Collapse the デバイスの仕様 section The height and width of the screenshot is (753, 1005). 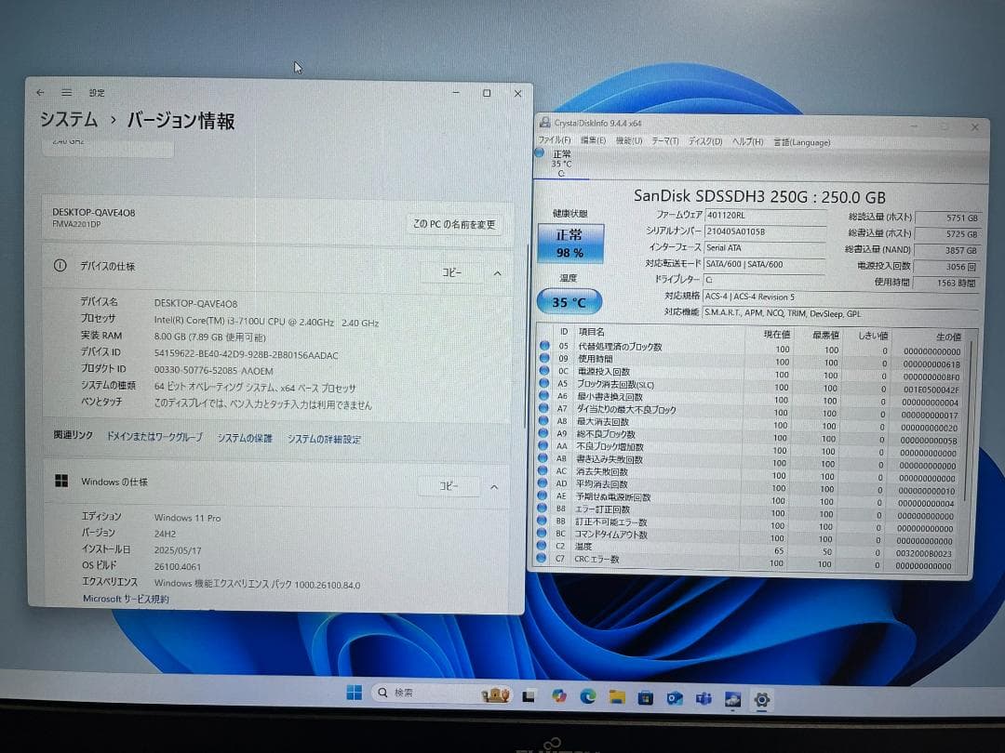497,273
